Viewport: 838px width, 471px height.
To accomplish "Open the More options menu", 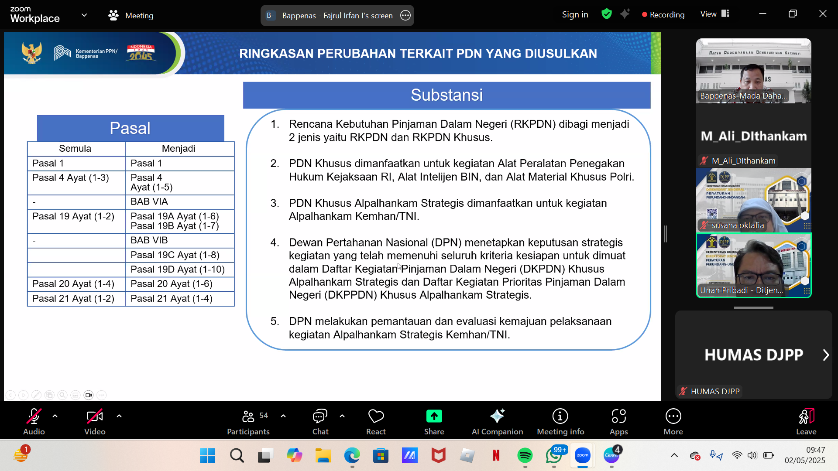I will 673,422.
